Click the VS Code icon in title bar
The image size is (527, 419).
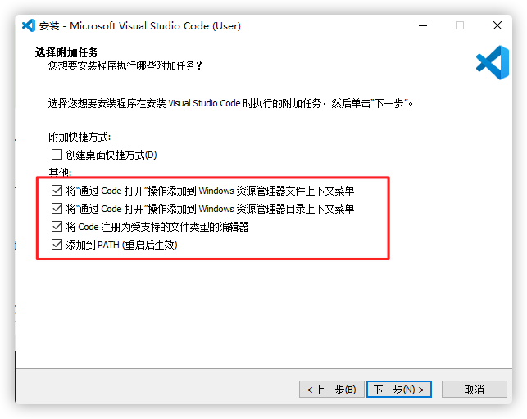[29, 25]
